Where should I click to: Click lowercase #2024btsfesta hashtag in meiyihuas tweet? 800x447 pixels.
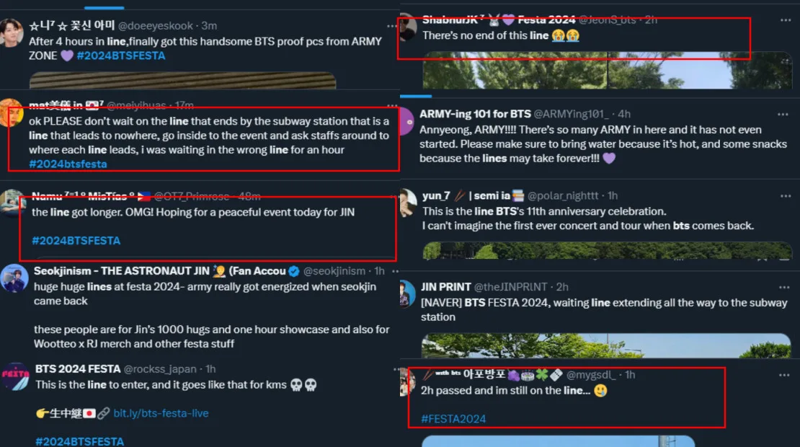68,164
